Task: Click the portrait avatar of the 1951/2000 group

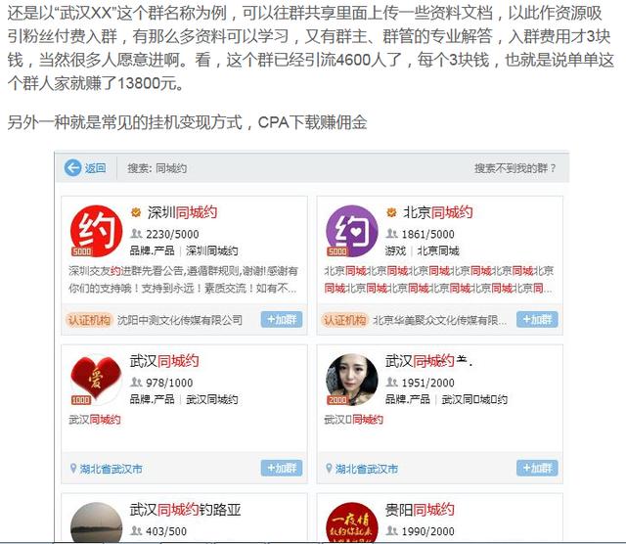Action: 352,380
